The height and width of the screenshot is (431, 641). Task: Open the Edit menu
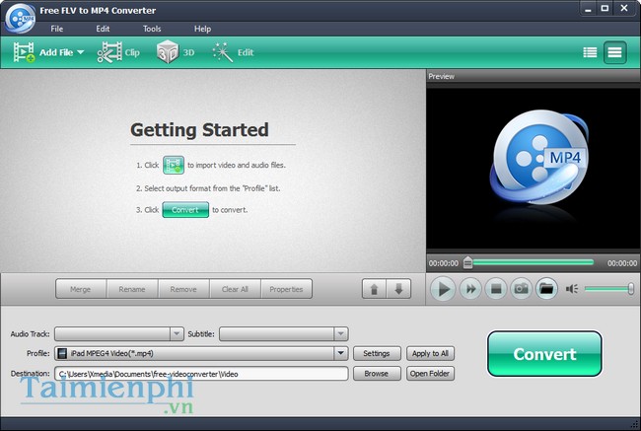click(x=103, y=29)
